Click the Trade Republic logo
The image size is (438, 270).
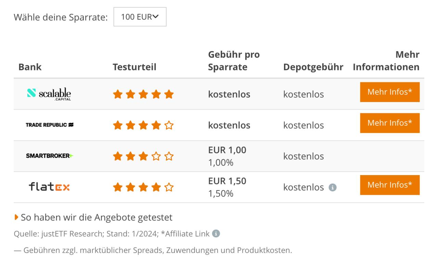click(x=50, y=125)
